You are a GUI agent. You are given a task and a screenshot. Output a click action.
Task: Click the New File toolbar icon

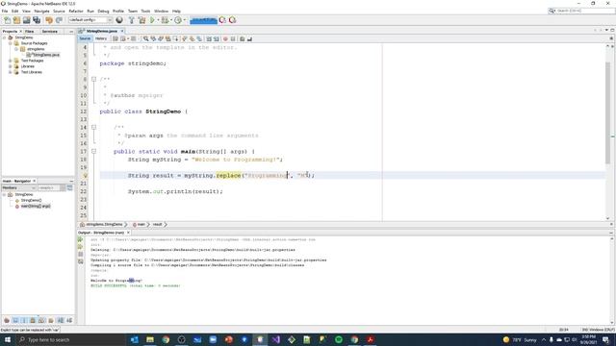point(7,20)
